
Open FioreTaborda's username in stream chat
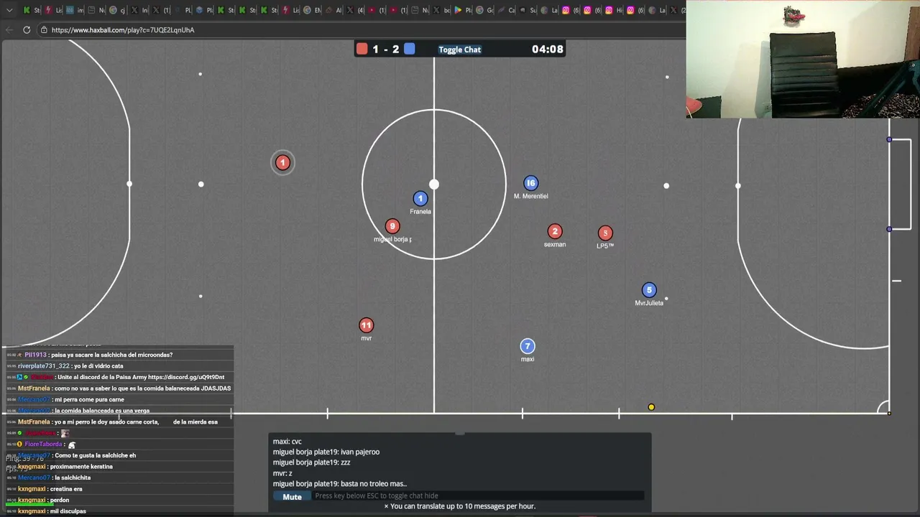(43, 444)
